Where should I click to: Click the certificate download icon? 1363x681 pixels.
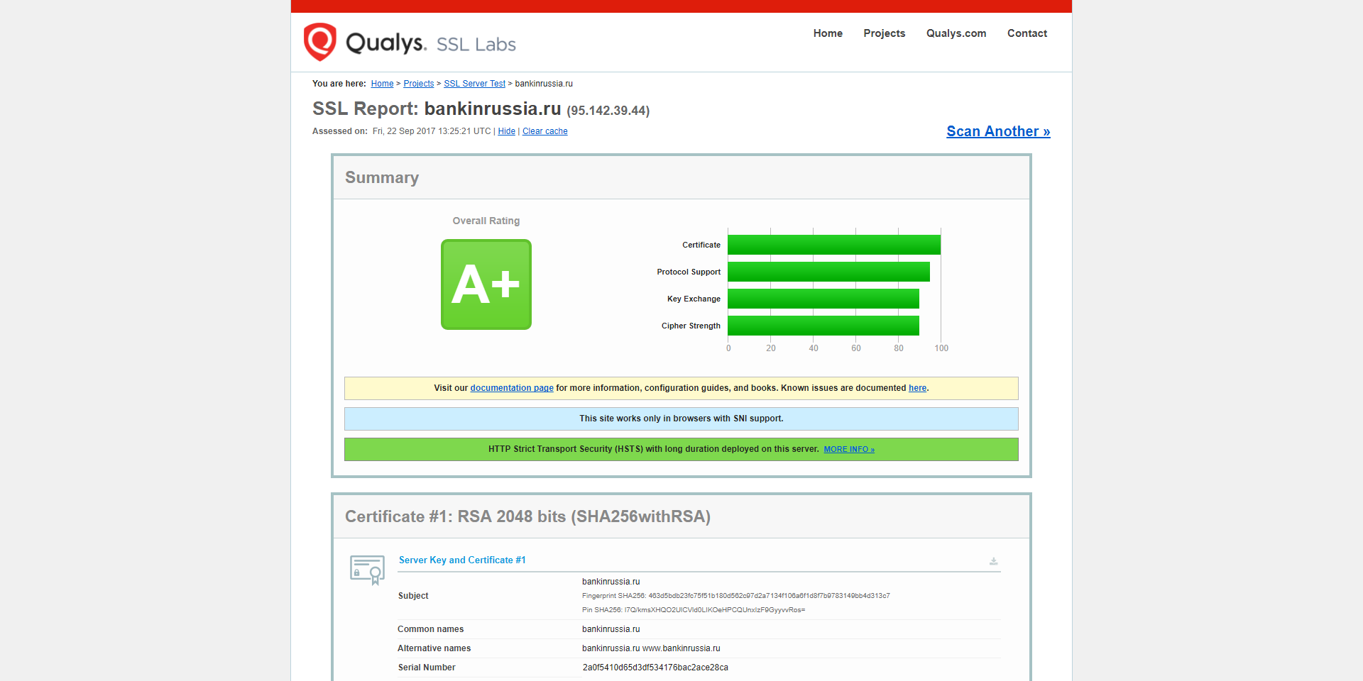click(993, 561)
